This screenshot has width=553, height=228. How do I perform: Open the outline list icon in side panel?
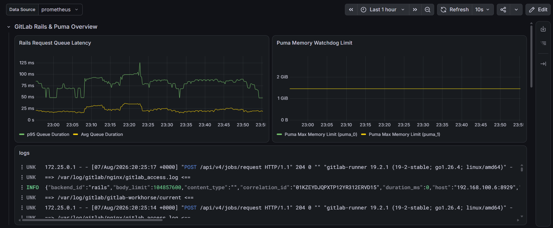point(543,43)
